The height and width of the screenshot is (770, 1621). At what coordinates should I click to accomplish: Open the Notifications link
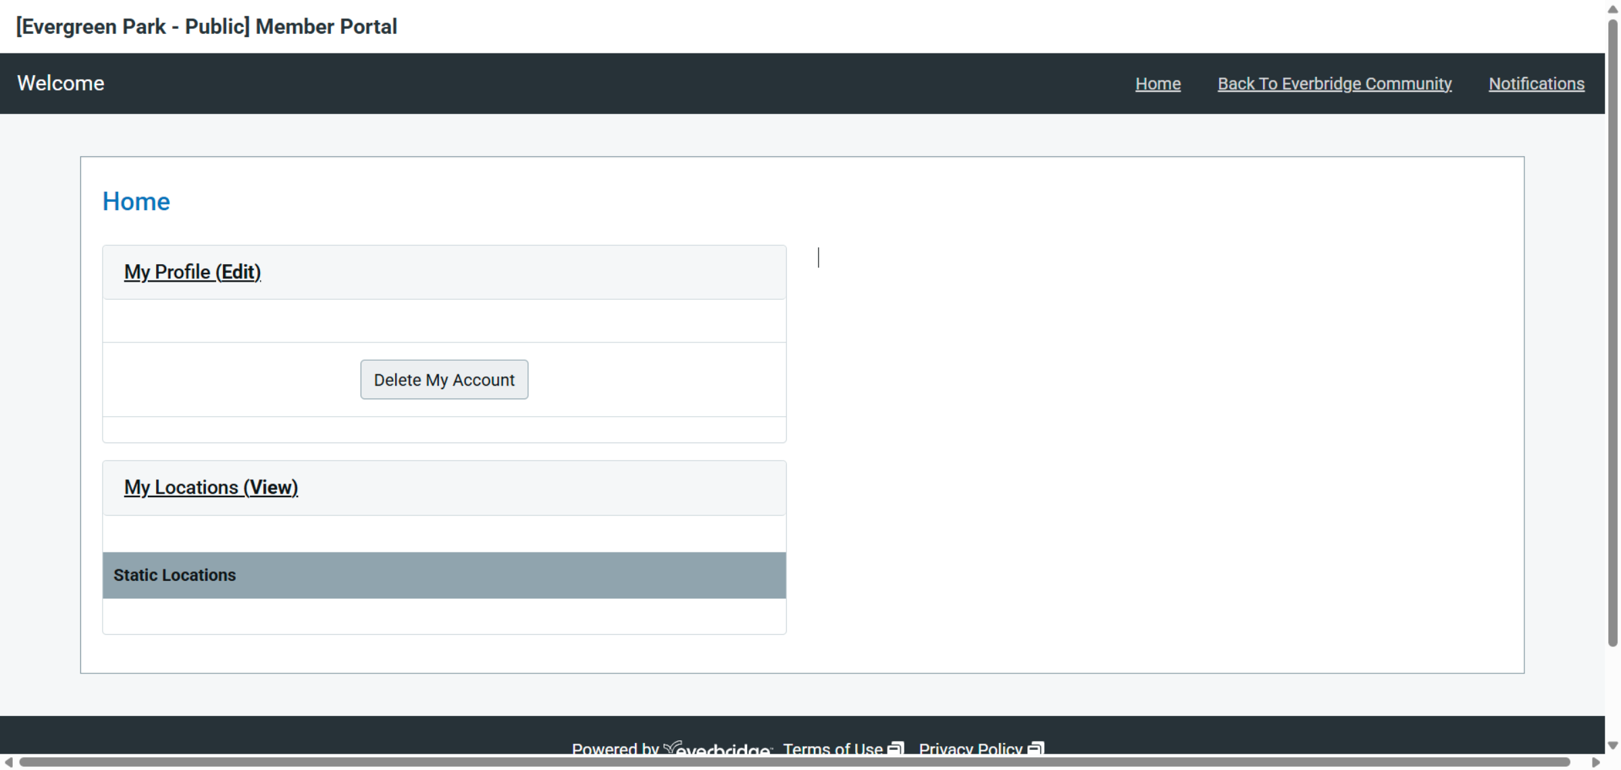[x=1537, y=84]
